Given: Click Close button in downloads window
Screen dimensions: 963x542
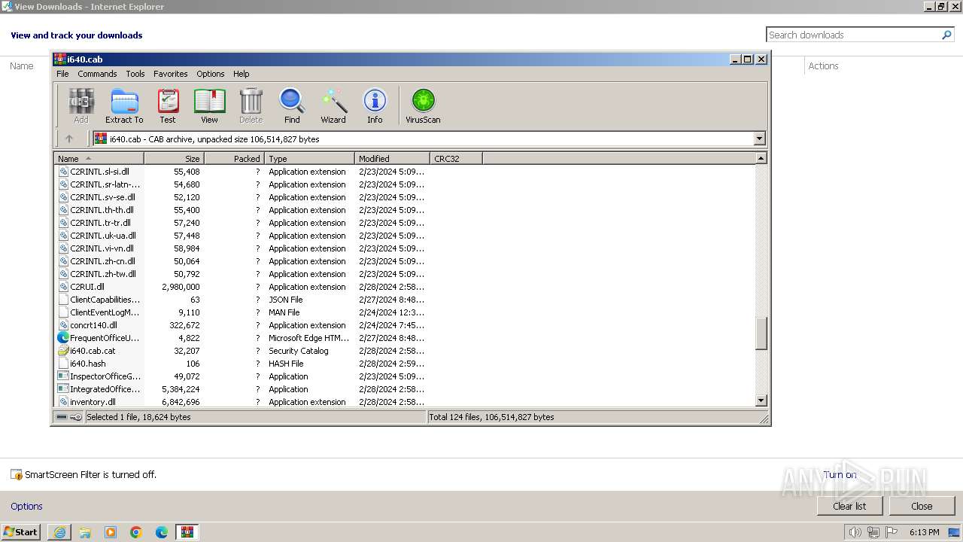Looking at the screenshot, I should [x=922, y=506].
